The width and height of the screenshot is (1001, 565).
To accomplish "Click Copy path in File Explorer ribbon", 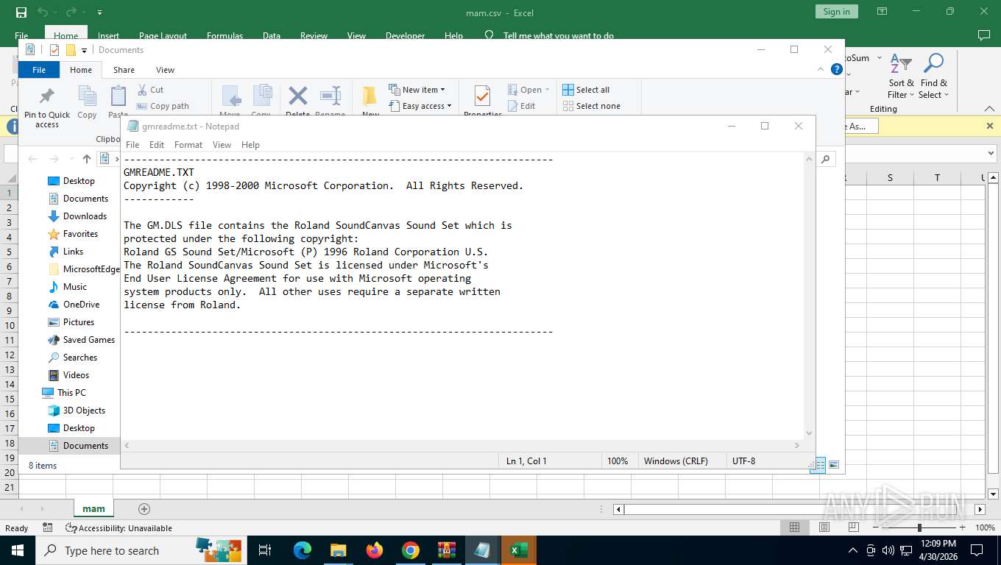I will [x=163, y=106].
